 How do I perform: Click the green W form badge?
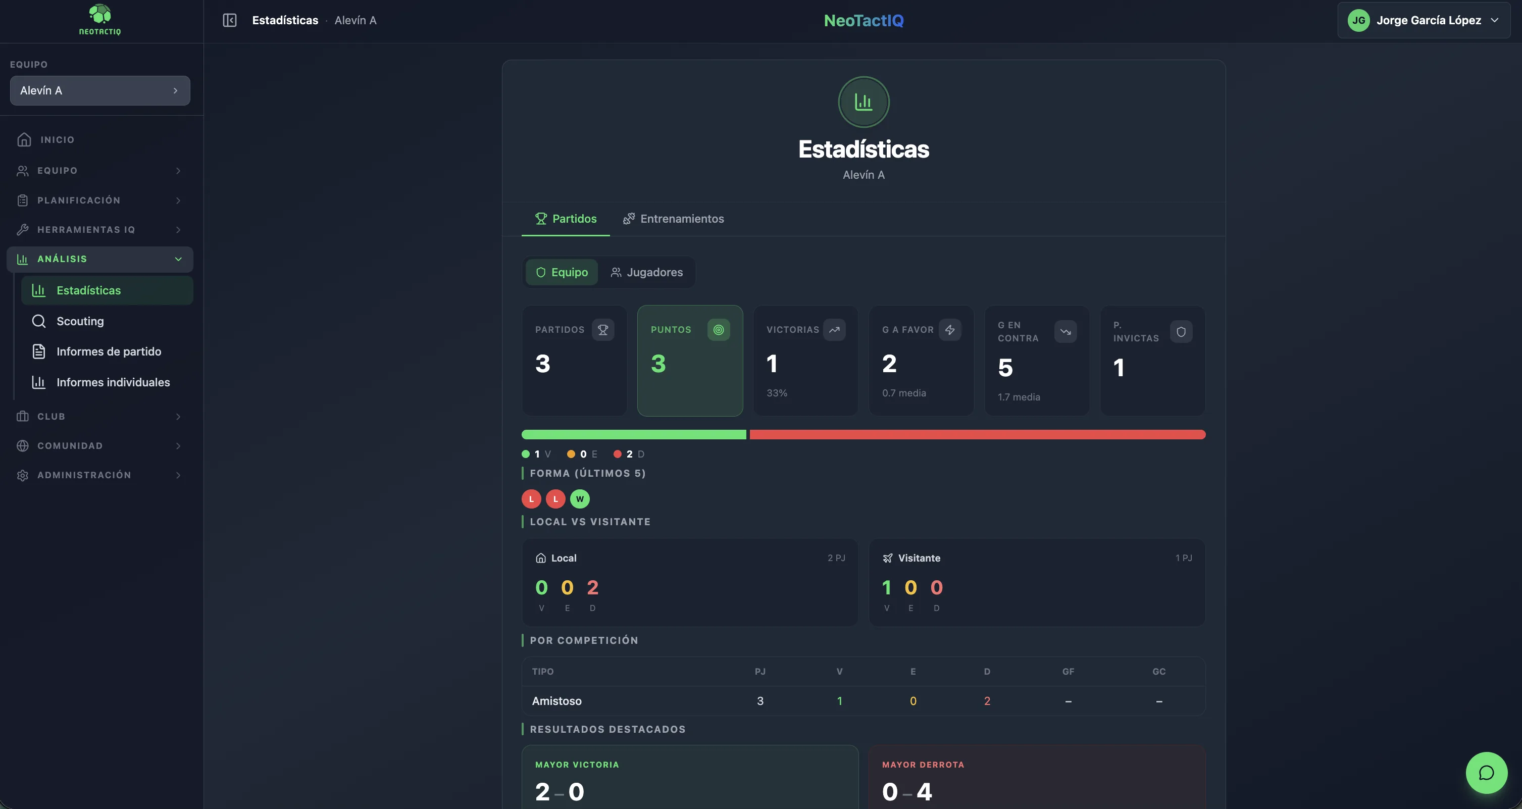coord(580,499)
